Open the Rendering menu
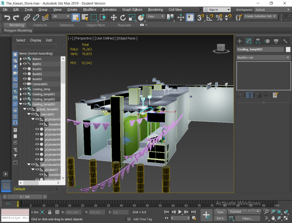This screenshot has height=223, width=292. pos(155,9)
